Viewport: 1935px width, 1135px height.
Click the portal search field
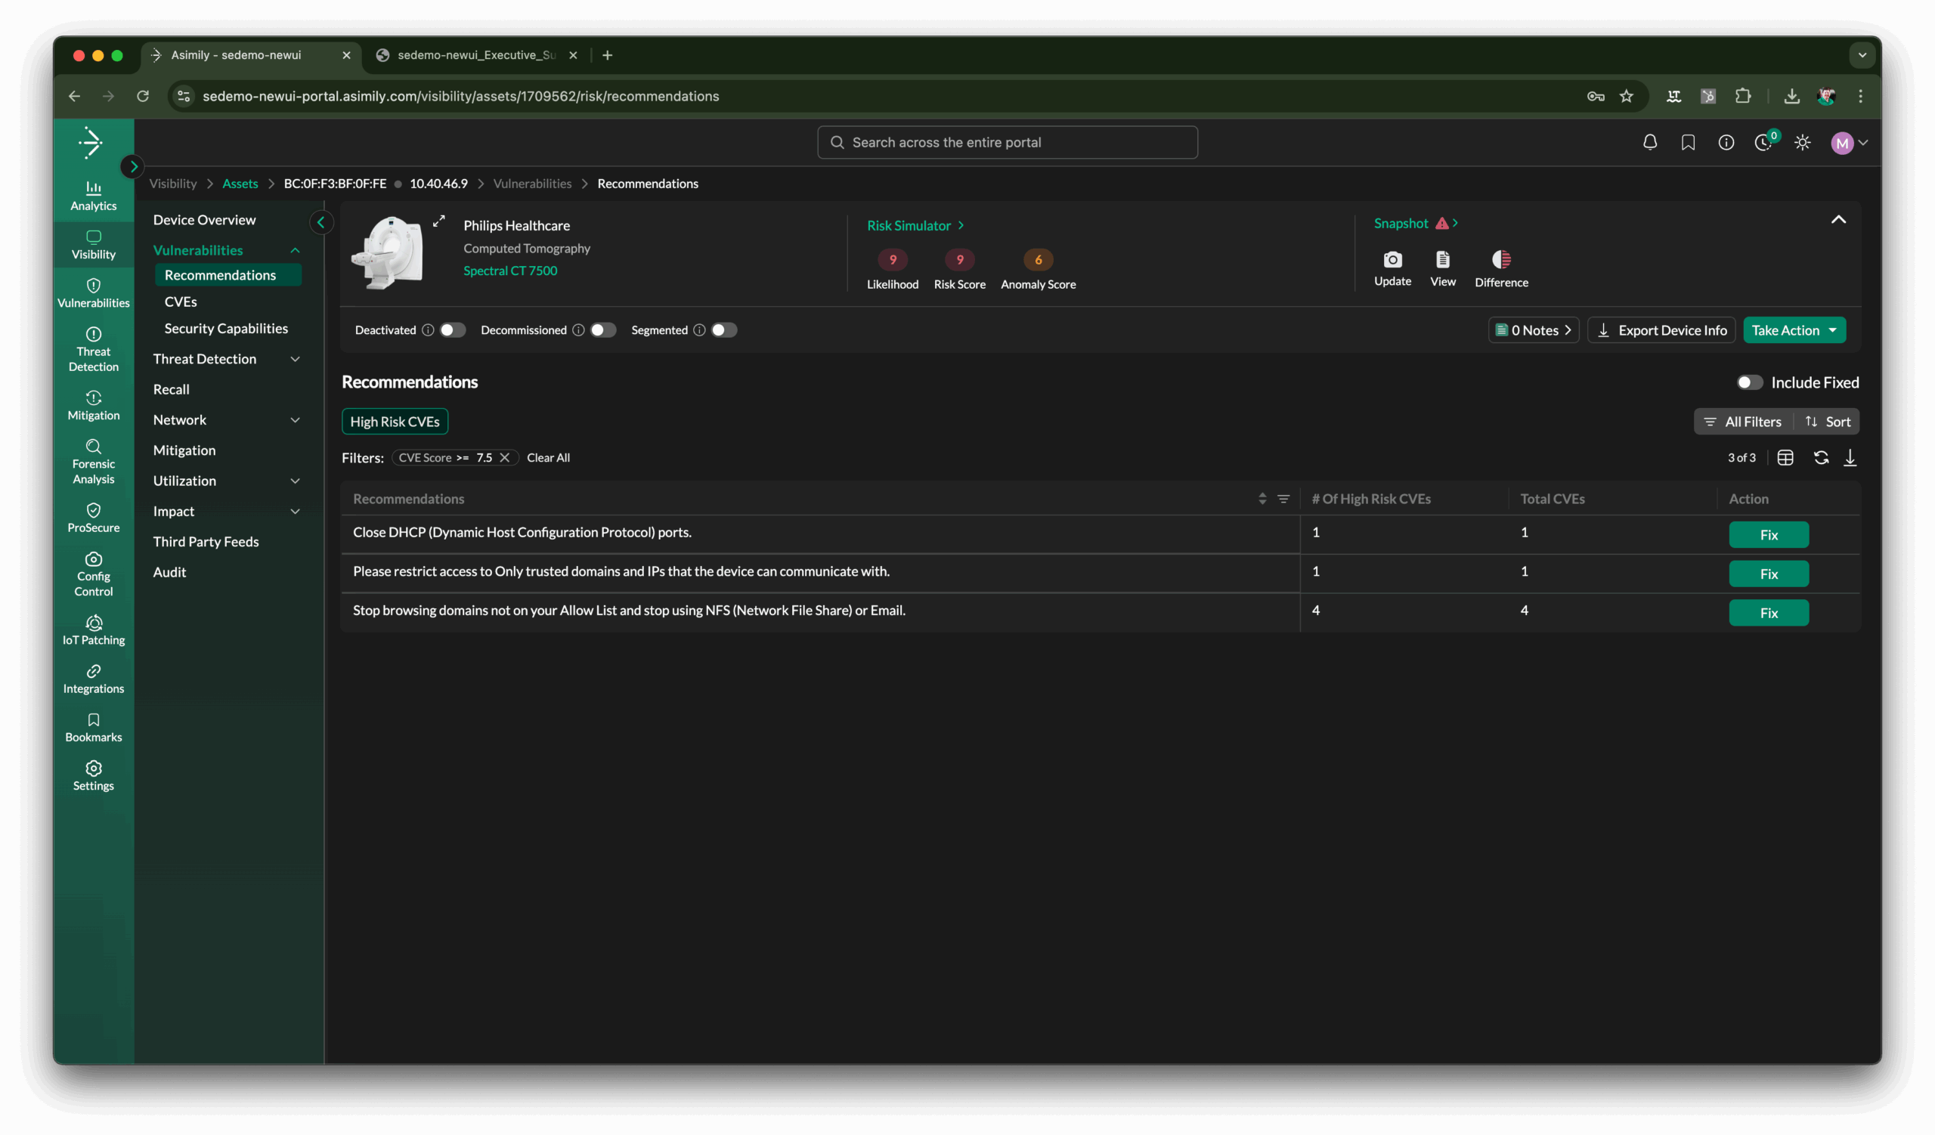[1007, 142]
